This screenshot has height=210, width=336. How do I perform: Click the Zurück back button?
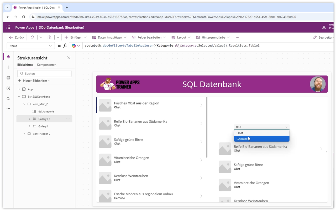pyautogui.click(x=17, y=37)
